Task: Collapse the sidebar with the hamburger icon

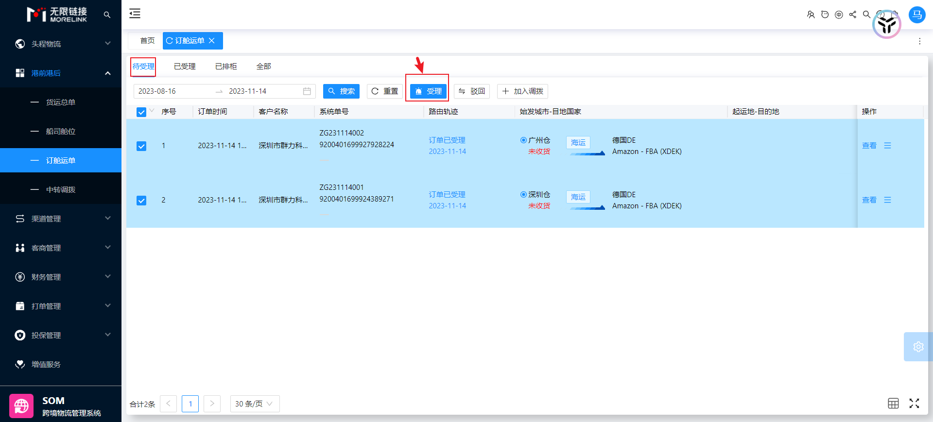Action: coord(135,14)
